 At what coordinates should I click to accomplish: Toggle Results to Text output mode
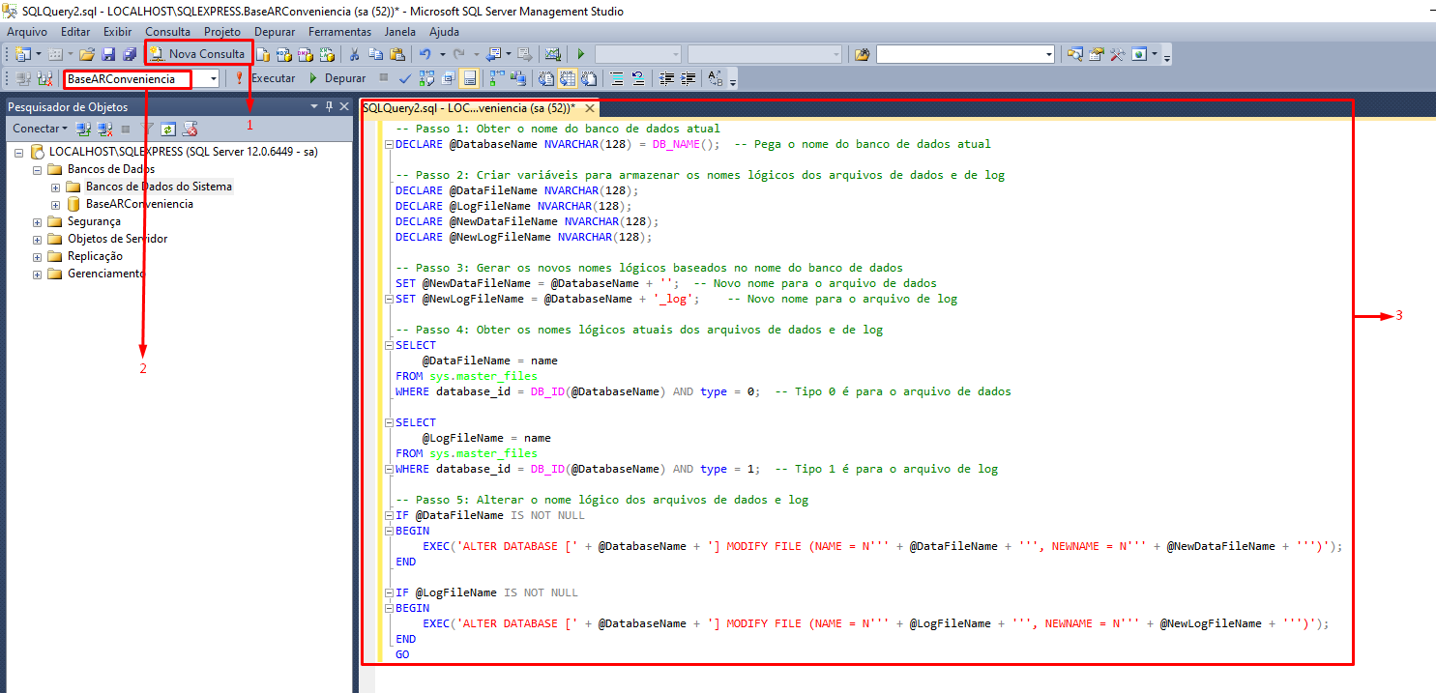[x=545, y=78]
